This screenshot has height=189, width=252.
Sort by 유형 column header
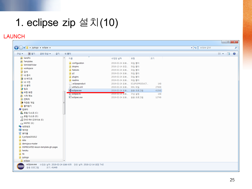[x=133, y=59]
